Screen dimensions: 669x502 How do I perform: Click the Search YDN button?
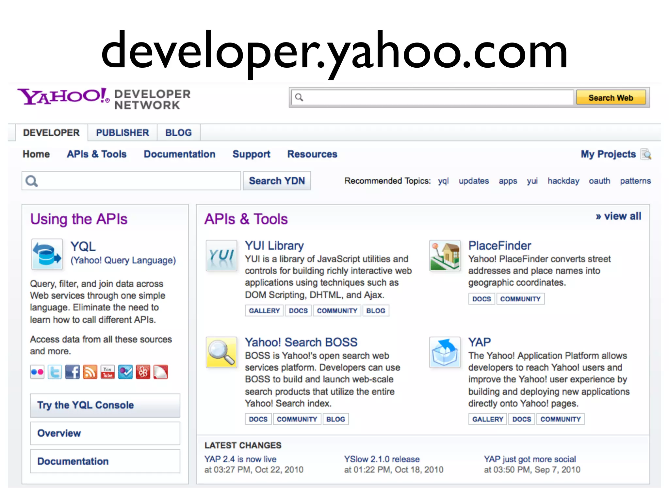277,181
